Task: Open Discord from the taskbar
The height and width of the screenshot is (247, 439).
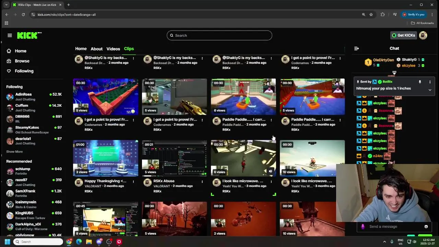Action: pyautogui.click(x=99, y=242)
